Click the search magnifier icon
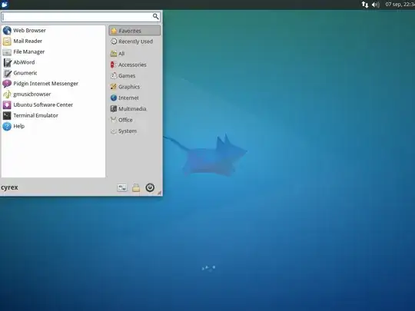415x311 pixels. (155, 16)
